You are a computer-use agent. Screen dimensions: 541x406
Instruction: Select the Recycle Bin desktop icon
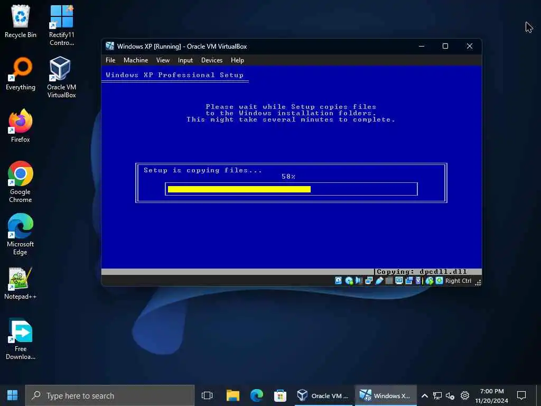click(21, 21)
